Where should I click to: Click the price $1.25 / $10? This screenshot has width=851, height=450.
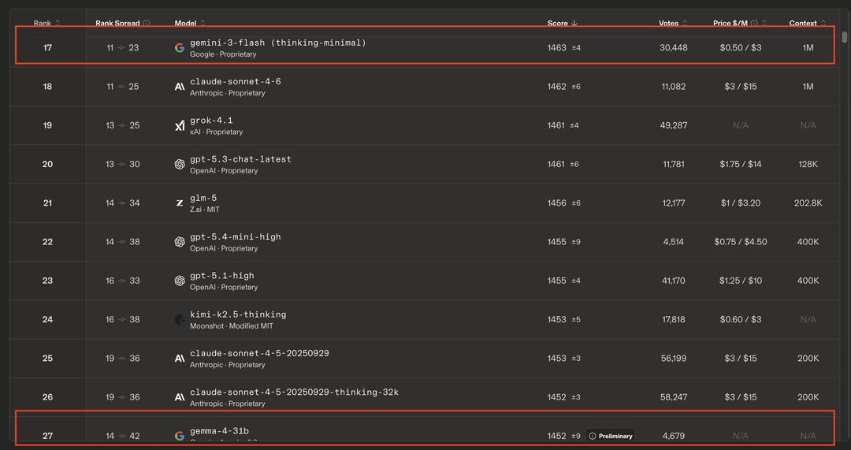(741, 281)
